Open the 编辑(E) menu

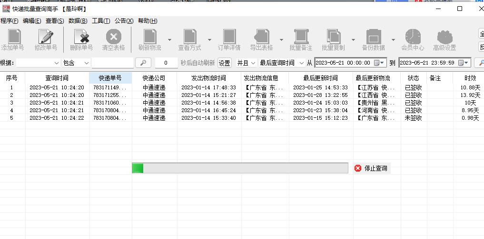[32, 21]
